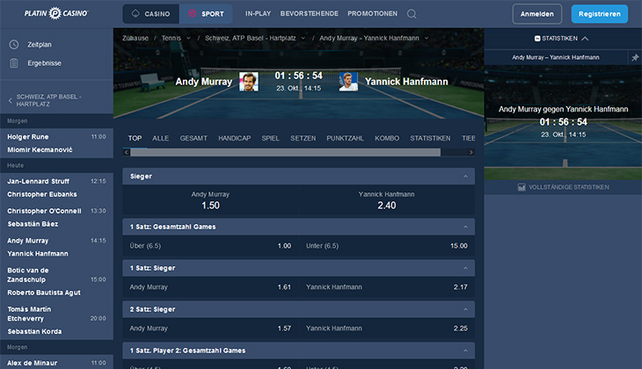
Task: Click the horizontal tabs scrollbar thumb
Action: click(285, 152)
